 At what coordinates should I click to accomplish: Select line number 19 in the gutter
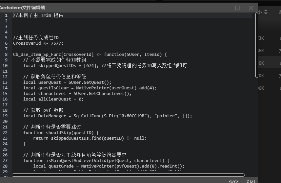point(6,116)
